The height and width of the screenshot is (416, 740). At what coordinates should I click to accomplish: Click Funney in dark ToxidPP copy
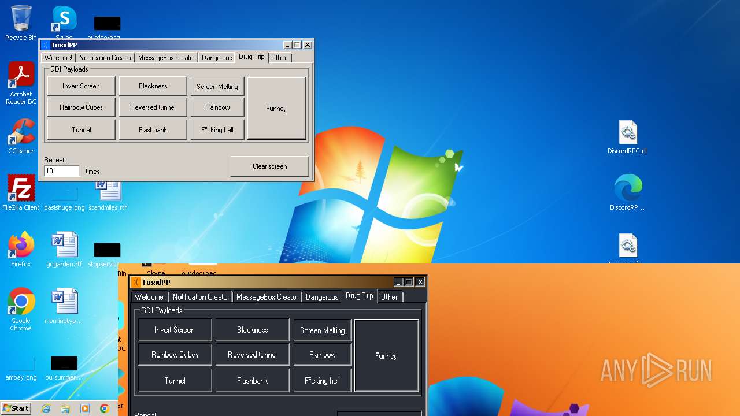point(386,356)
